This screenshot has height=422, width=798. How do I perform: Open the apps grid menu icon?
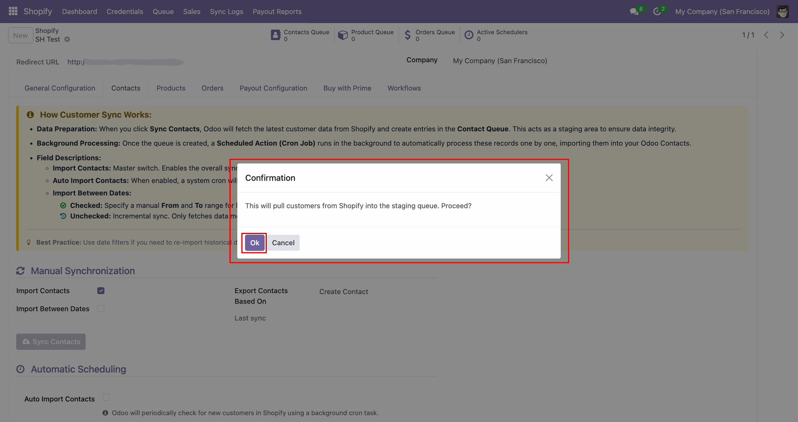click(13, 11)
